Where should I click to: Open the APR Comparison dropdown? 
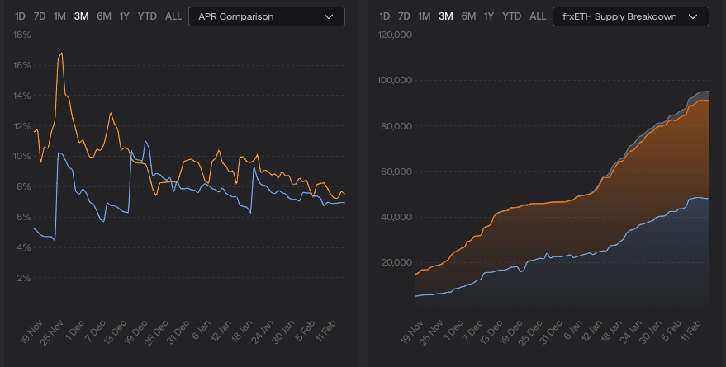[x=266, y=16]
